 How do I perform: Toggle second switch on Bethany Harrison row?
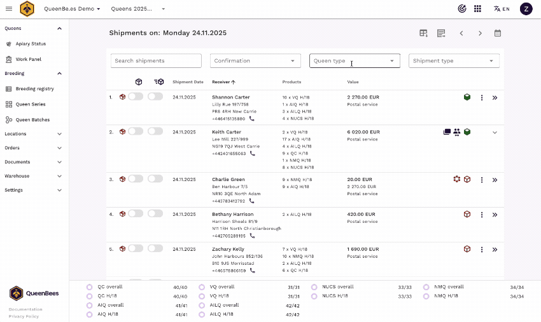point(155,214)
